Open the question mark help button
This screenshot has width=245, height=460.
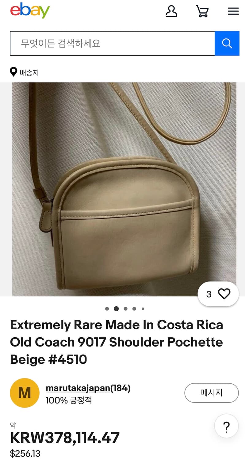pos(227,426)
